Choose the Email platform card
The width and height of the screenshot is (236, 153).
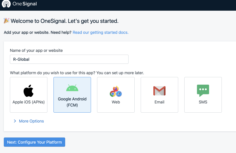pyautogui.click(x=159, y=95)
